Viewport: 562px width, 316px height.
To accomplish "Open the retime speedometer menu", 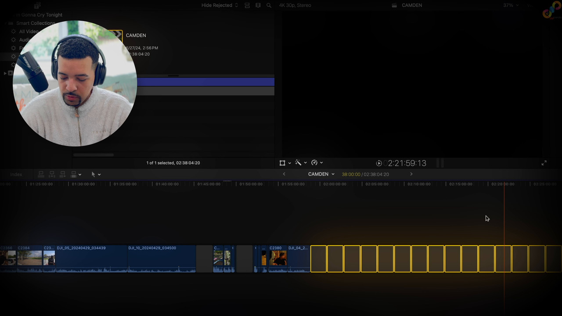I will click(x=314, y=163).
